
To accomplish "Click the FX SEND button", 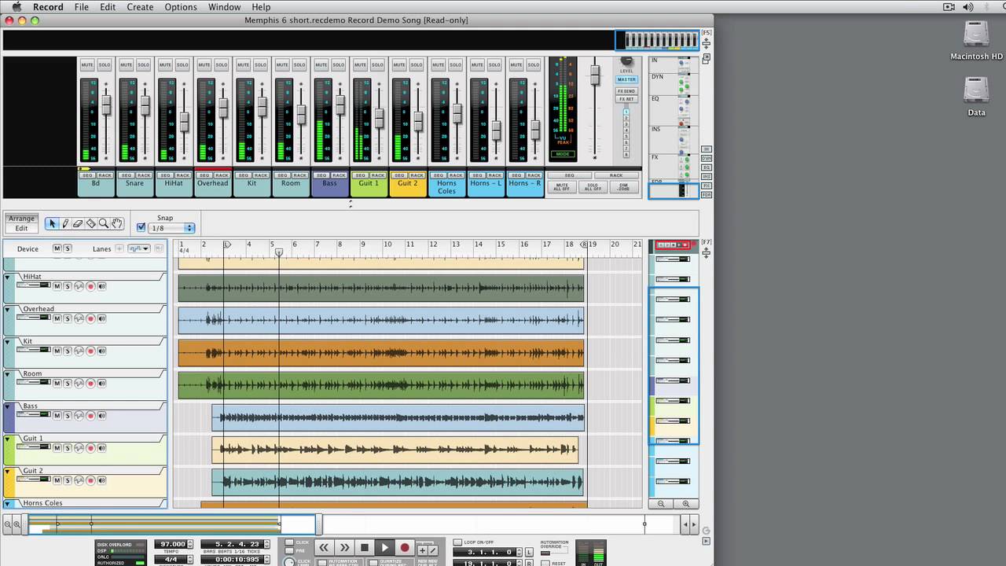I will coord(626,91).
